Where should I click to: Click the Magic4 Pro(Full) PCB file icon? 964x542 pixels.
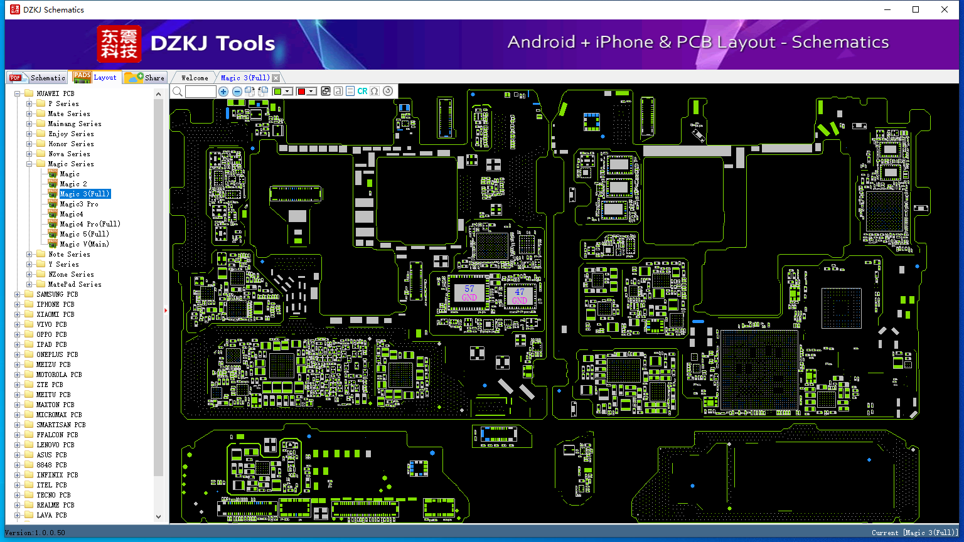[53, 224]
